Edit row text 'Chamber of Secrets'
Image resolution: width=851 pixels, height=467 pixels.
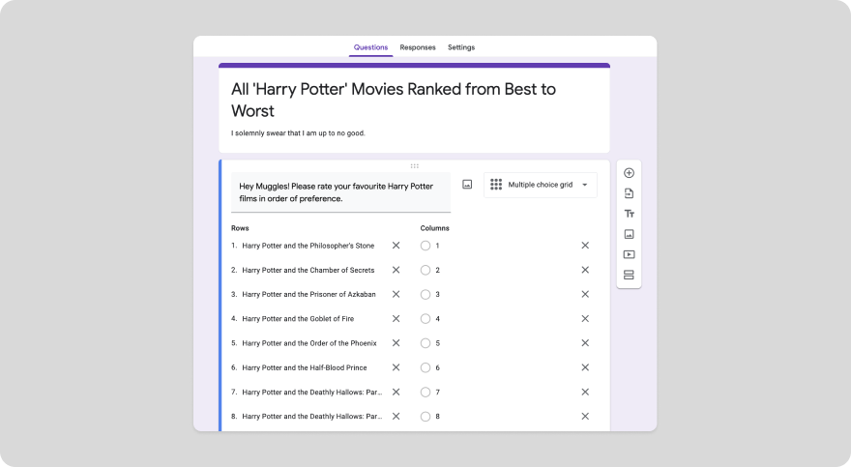tap(308, 270)
